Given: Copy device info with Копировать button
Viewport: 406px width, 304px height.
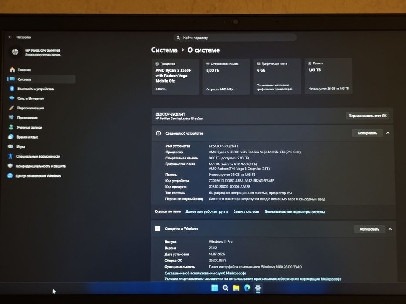Looking at the screenshot, I should (367, 133).
